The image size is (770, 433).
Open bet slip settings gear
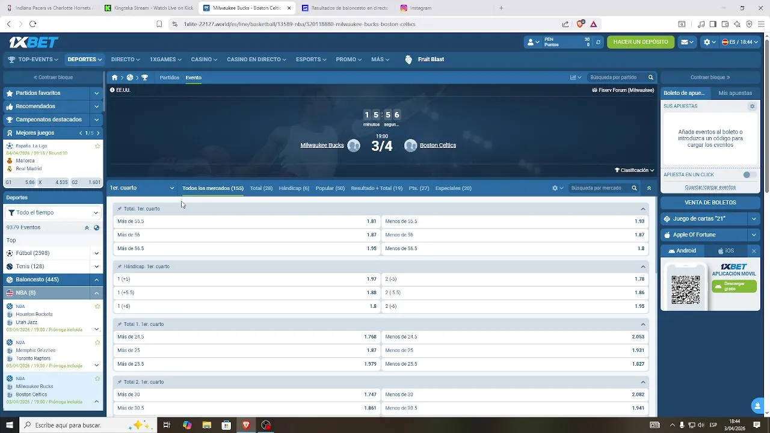(x=752, y=106)
